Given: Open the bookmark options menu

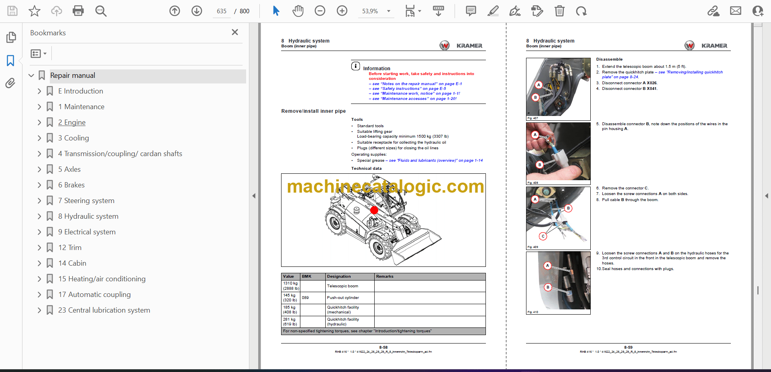Looking at the screenshot, I should (x=39, y=53).
